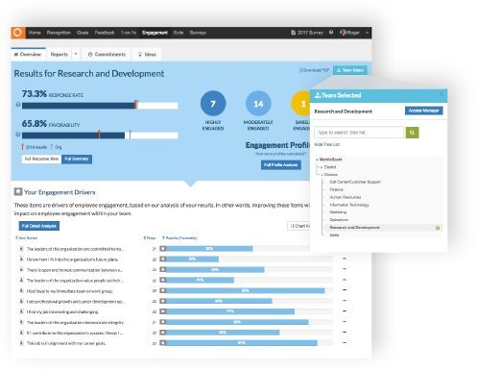This screenshot has height=371, width=477.
Task: Open Recognition in the top navigation
Action: 59,33
